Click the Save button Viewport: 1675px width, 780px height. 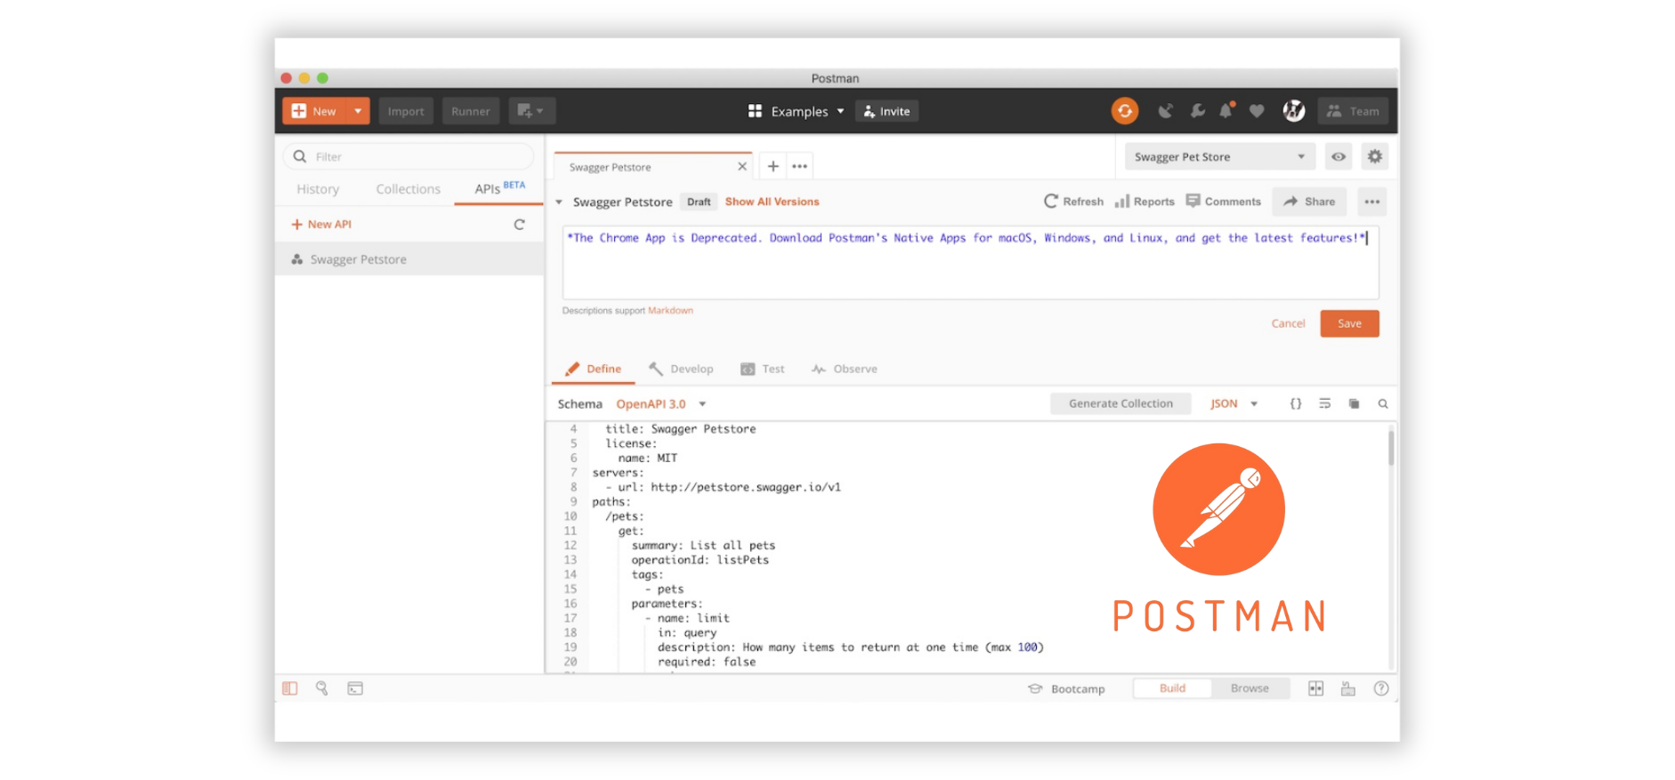(1348, 324)
